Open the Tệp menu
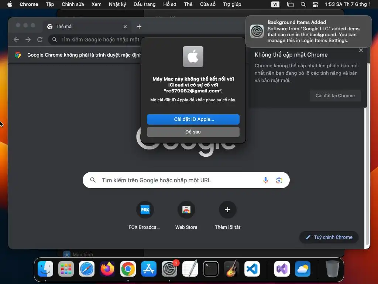The image size is (378, 284). (x=50, y=4)
